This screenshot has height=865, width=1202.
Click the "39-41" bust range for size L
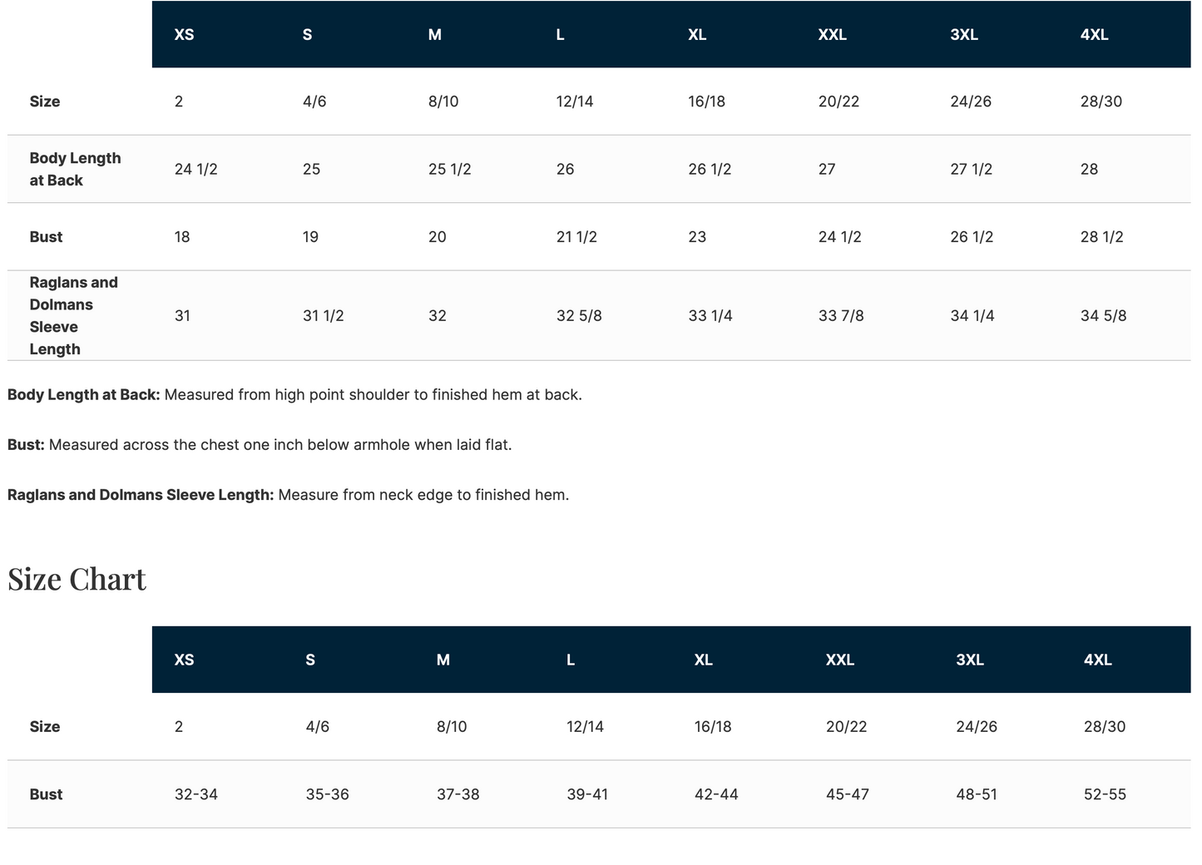tap(587, 794)
